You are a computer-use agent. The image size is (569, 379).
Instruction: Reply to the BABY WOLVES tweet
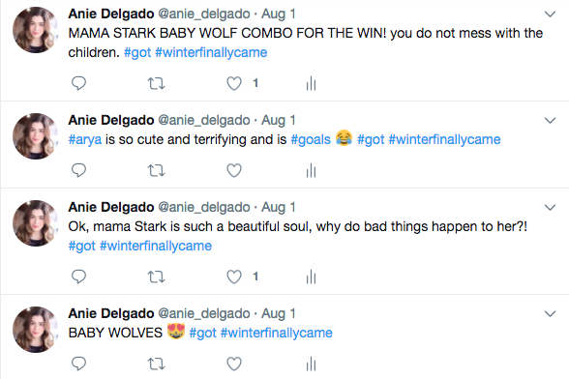(x=78, y=364)
